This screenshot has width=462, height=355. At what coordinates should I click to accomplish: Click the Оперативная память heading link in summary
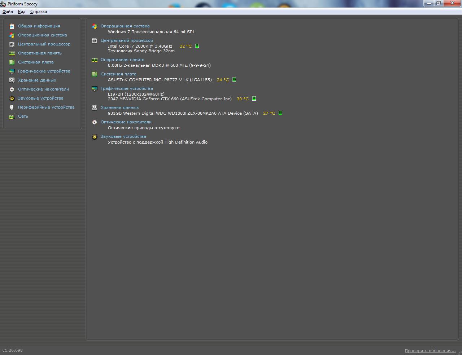click(x=122, y=60)
